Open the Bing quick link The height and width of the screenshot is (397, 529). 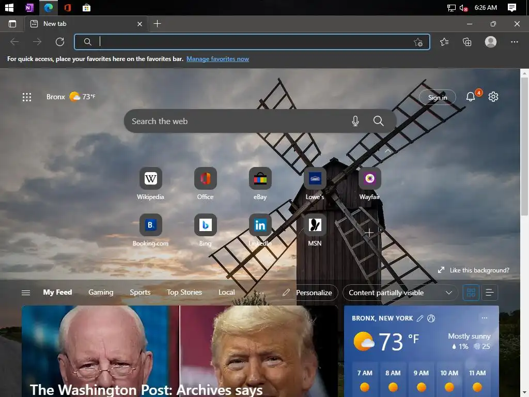(x=205, y=230)
